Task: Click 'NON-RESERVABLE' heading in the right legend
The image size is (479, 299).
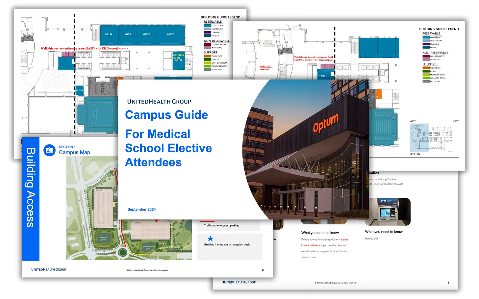Action: [435, 53]
